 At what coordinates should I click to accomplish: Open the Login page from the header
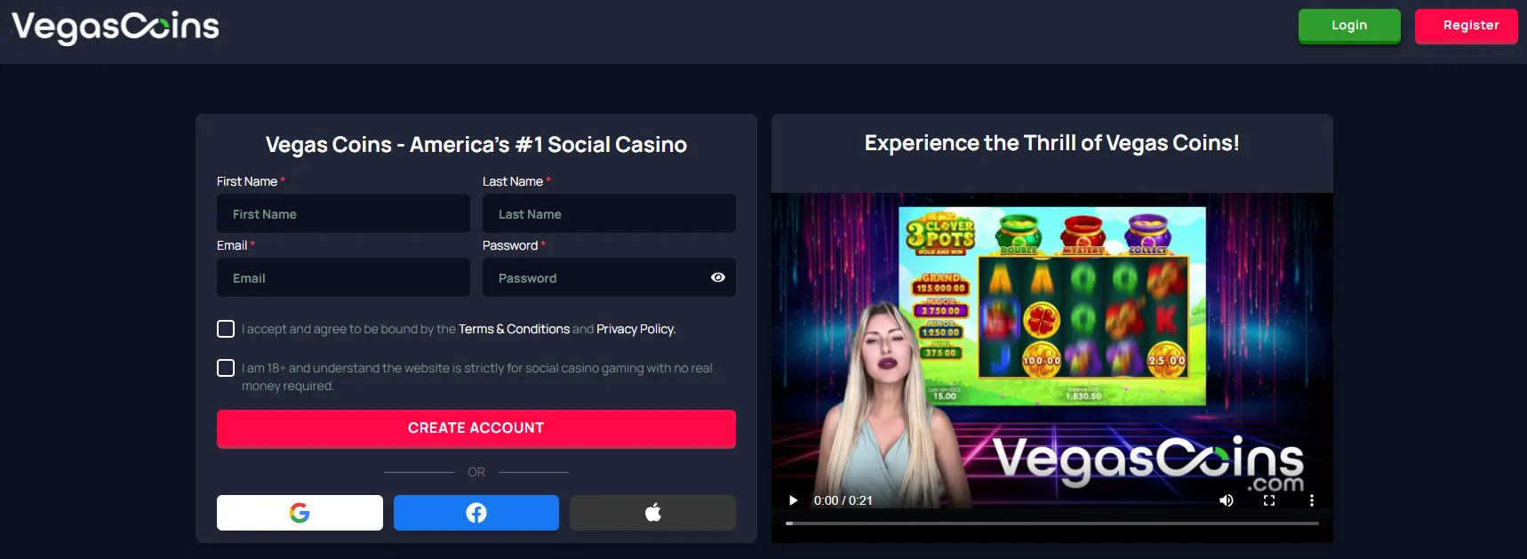[1349, 26]
